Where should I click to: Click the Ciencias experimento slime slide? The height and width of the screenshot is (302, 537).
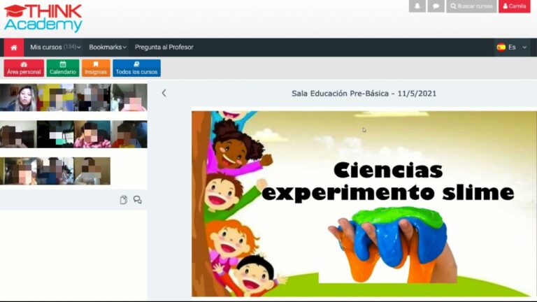pyautogui.click(x=364, y=203)
